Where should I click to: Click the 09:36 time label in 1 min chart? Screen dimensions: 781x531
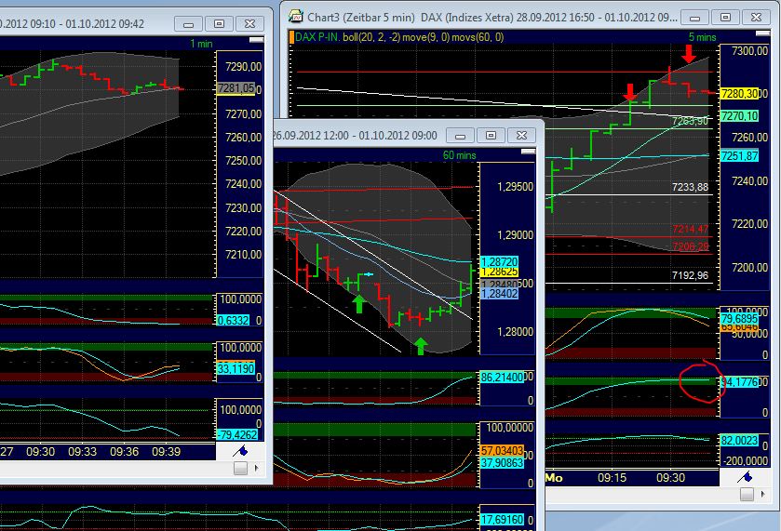coord(125,452)
